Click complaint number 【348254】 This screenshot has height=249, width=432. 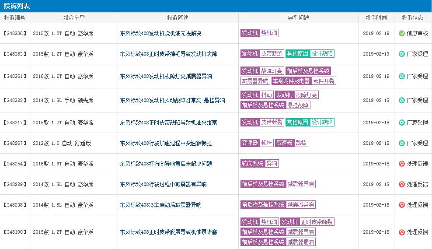coord(15,164)
